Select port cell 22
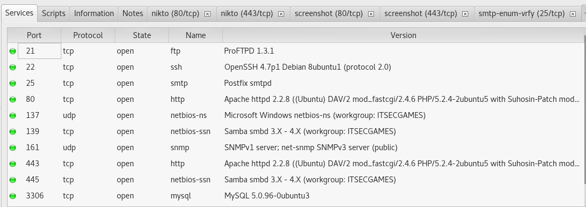The height and width of the screenshot is (207, 586). pyautogui.click(x=39, y=67)
